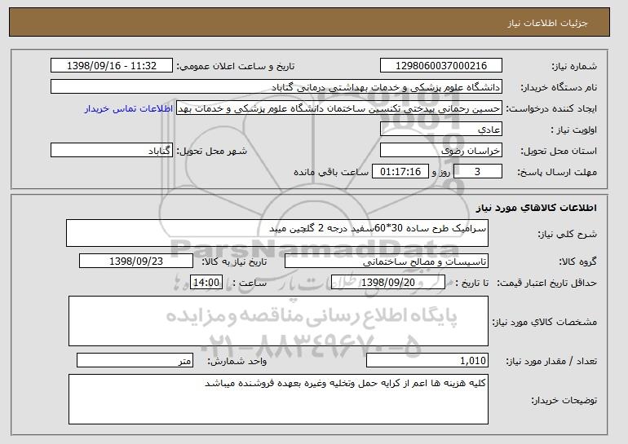Click the time field 14:00

(206, 283)
